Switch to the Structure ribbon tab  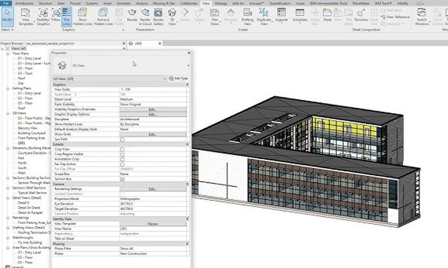[x=45, y=4]
